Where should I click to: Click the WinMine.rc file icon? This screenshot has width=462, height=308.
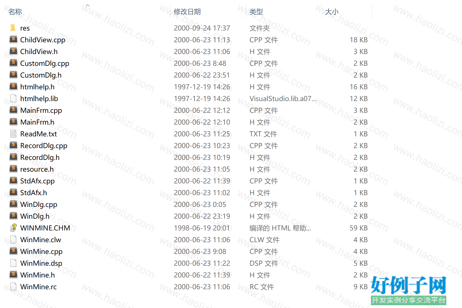click(13, 286)
